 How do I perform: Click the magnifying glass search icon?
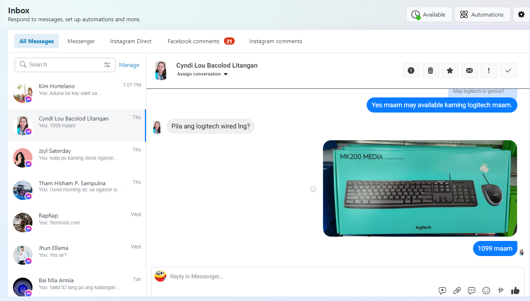(x=23, y=64)
